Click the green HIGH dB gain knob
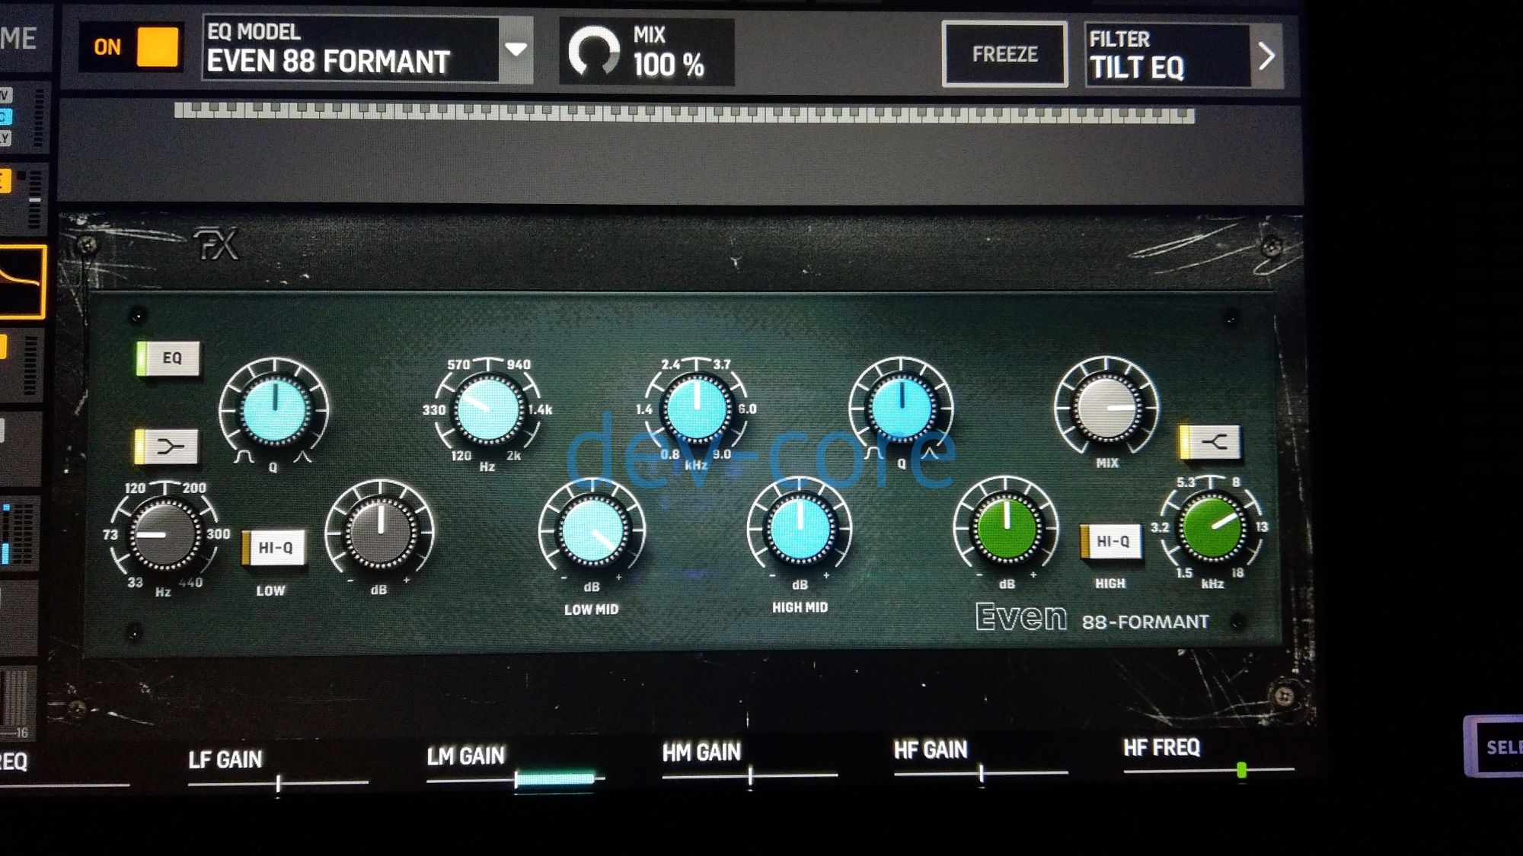Screen dimensions: 1523x856 click(x=1006, y=527)
